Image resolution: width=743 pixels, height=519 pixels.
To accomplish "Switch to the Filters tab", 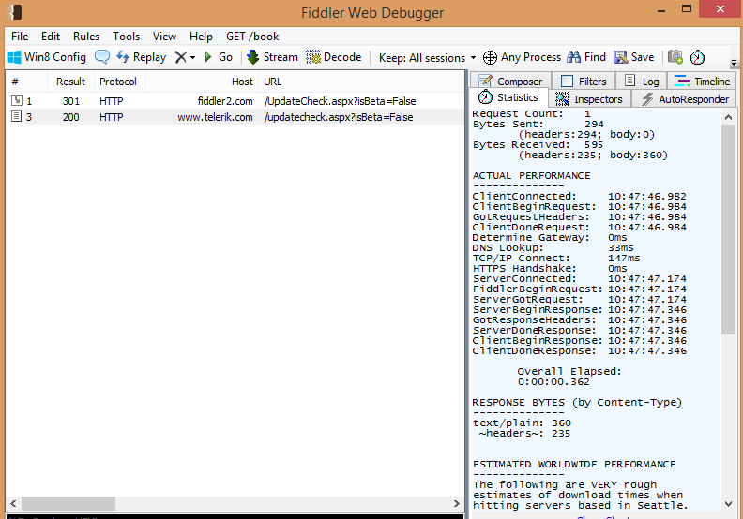I will click(584, 81).
